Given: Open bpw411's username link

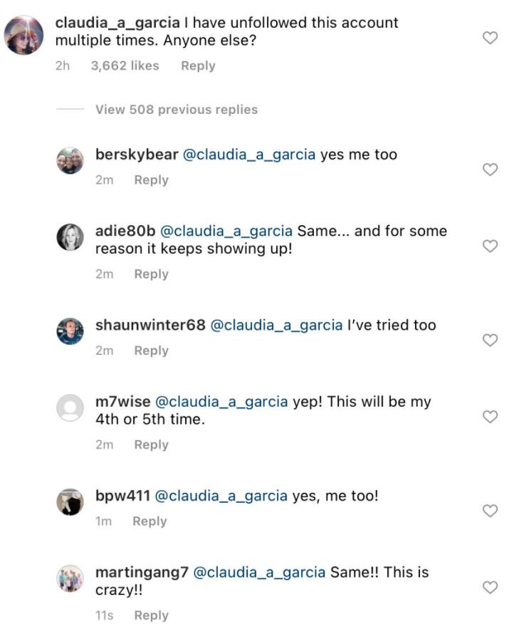Looking at the screenshot, I should point(122,496).
